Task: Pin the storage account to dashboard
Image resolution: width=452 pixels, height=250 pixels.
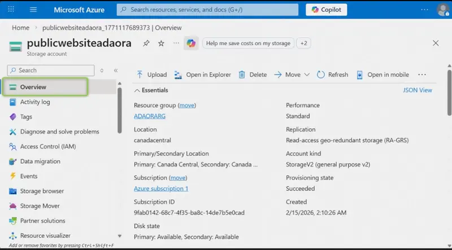Action: point(146,43)
